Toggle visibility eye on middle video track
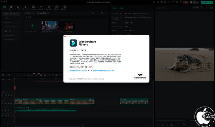The height and width of the screenshot is (127, 215). point(11,103)
